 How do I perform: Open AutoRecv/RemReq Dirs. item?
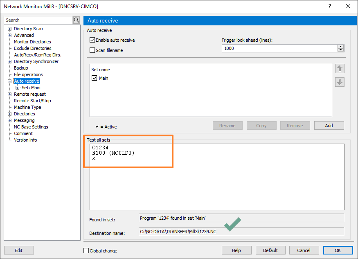(x=38, y=55)
